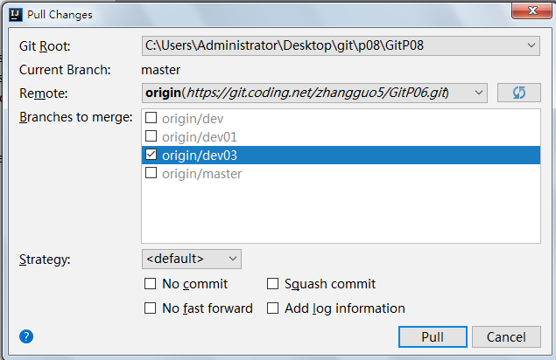Expand the Git Root dropdown
Viewport: 556px width, 360px height.
(532, 45)
